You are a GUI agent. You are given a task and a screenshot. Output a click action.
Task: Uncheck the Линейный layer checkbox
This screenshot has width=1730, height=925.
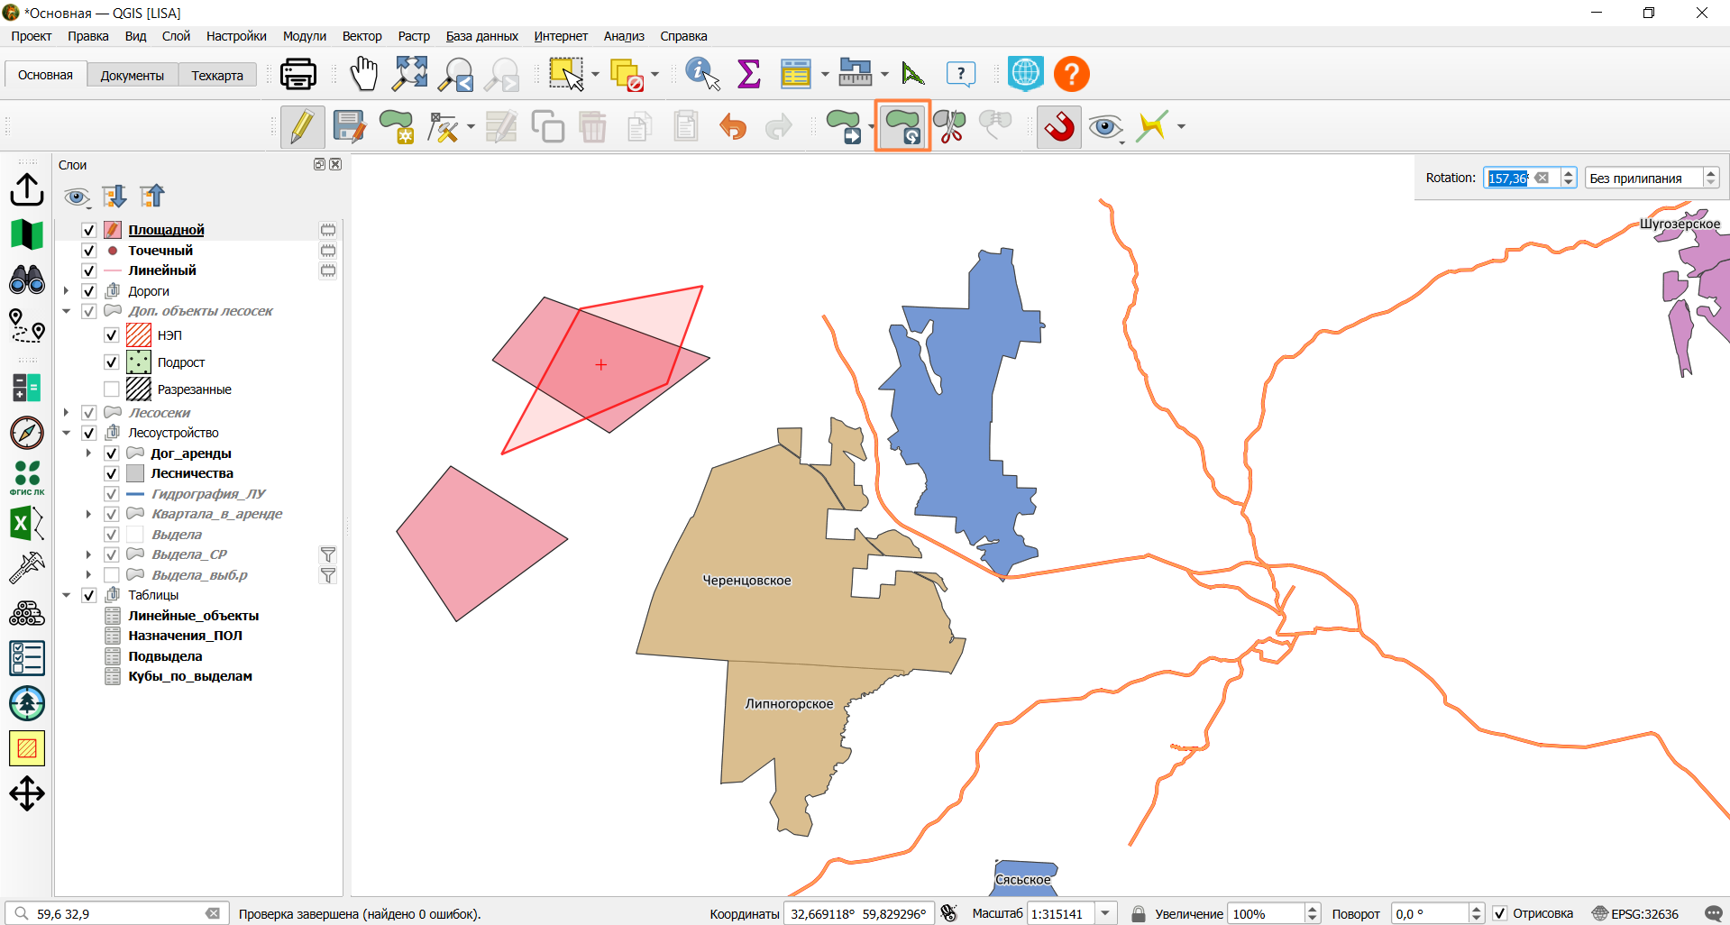pos(89,270)
